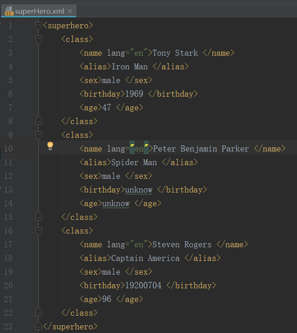Image resolution: width=297 pixels, height=333 pixels.
Task: Click the closing </superhero> tag on line 23
Action: pyautogui.click(x=70, y=327)
